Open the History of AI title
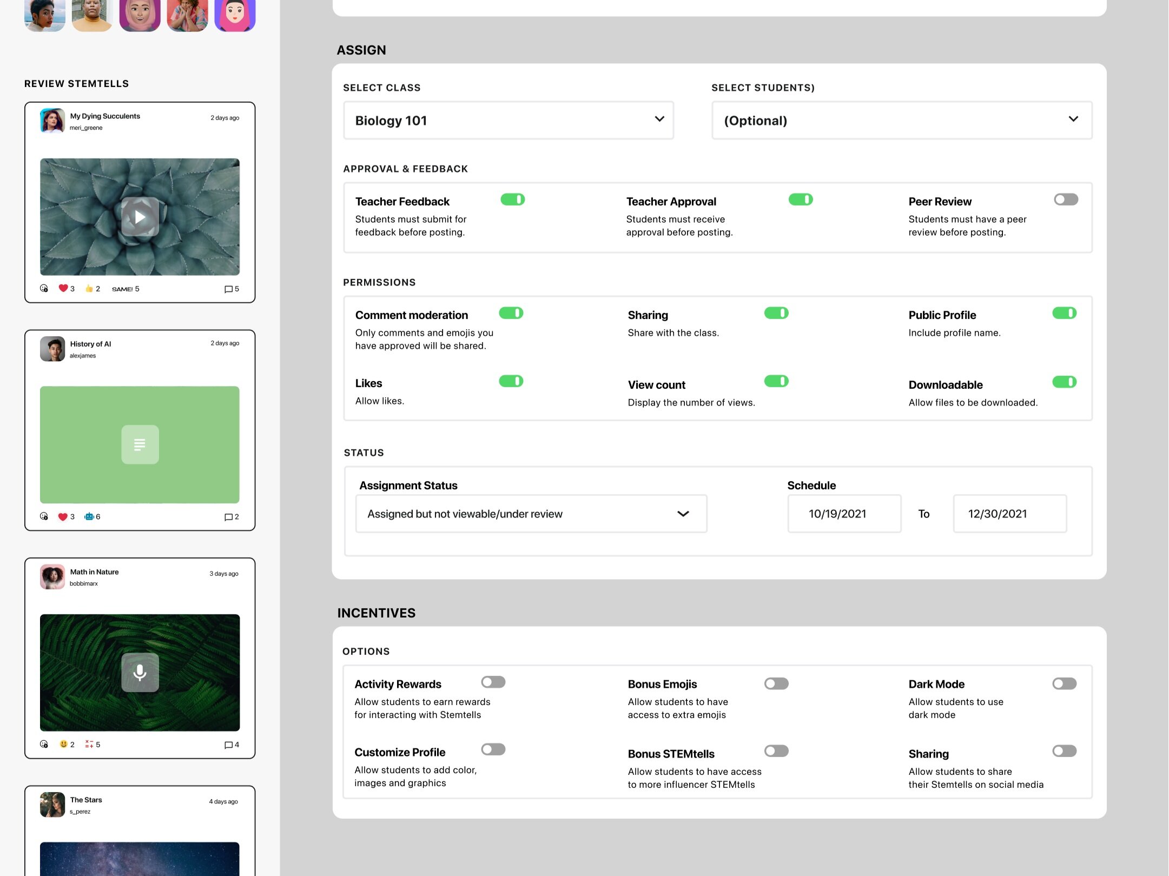This screenshot has height=876, width=1169. point(90,344)
